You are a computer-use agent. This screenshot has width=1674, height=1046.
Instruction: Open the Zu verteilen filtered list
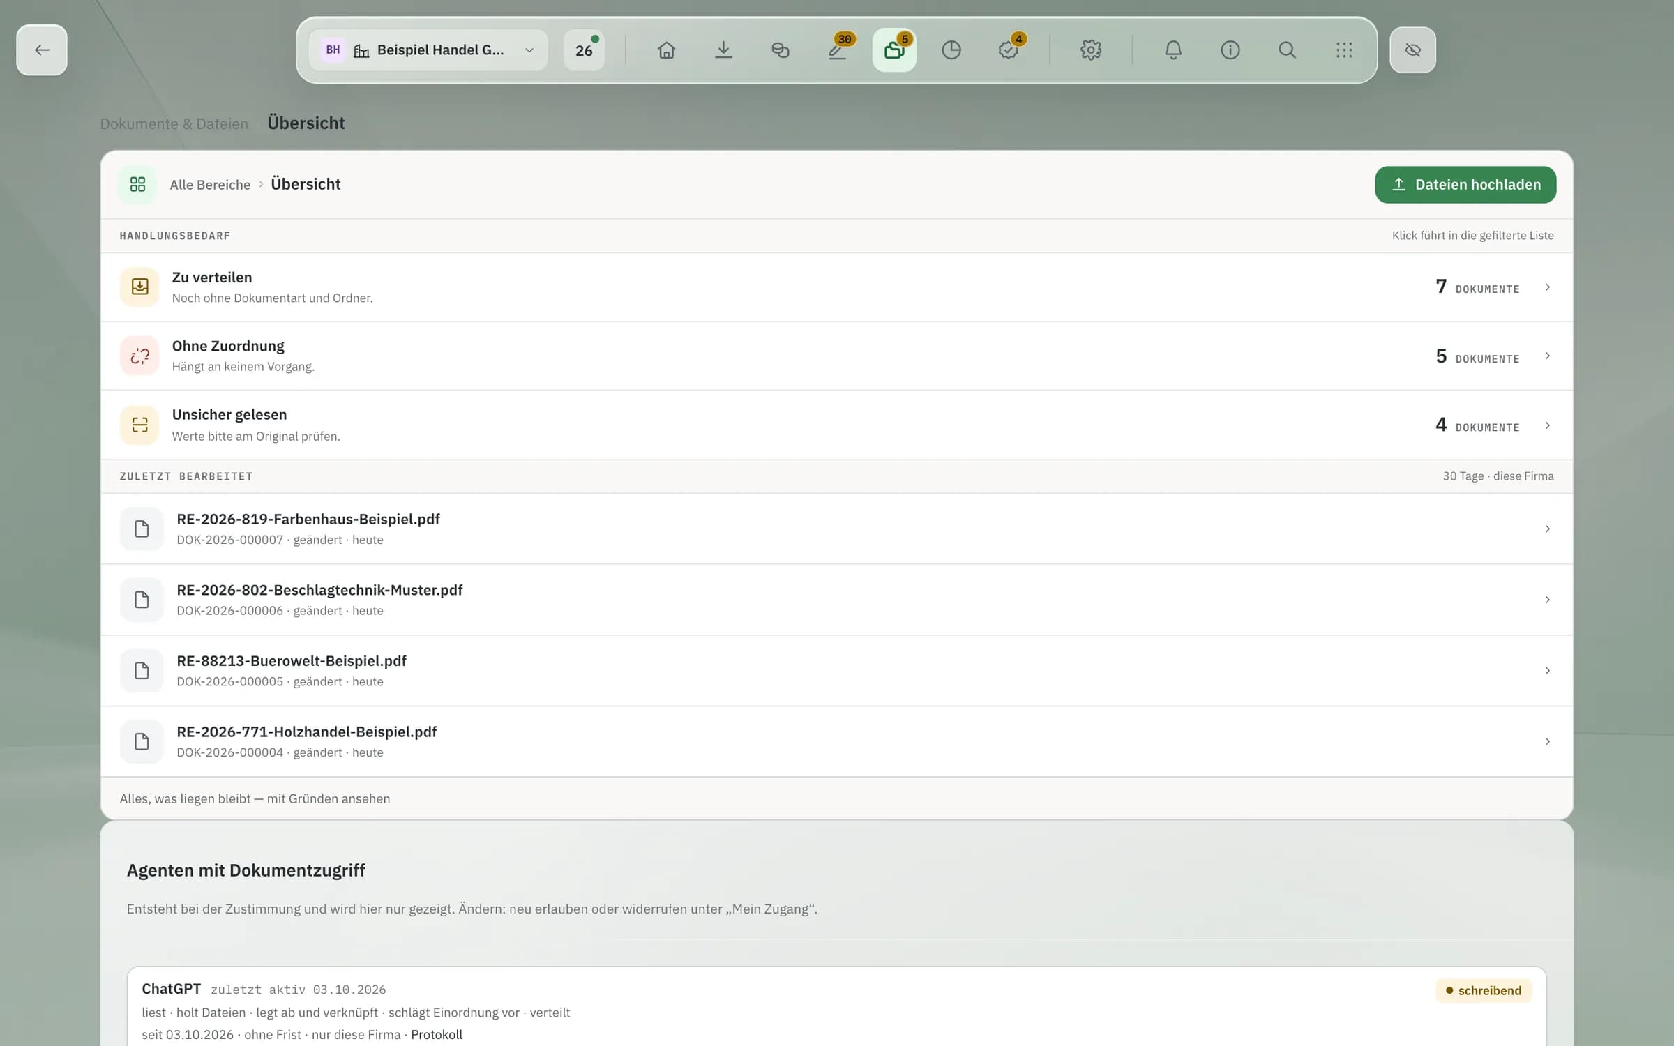point(837,287)
